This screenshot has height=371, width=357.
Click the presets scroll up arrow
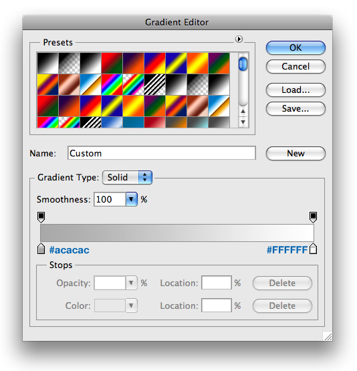pyautogui.click(x=243, y=111)
